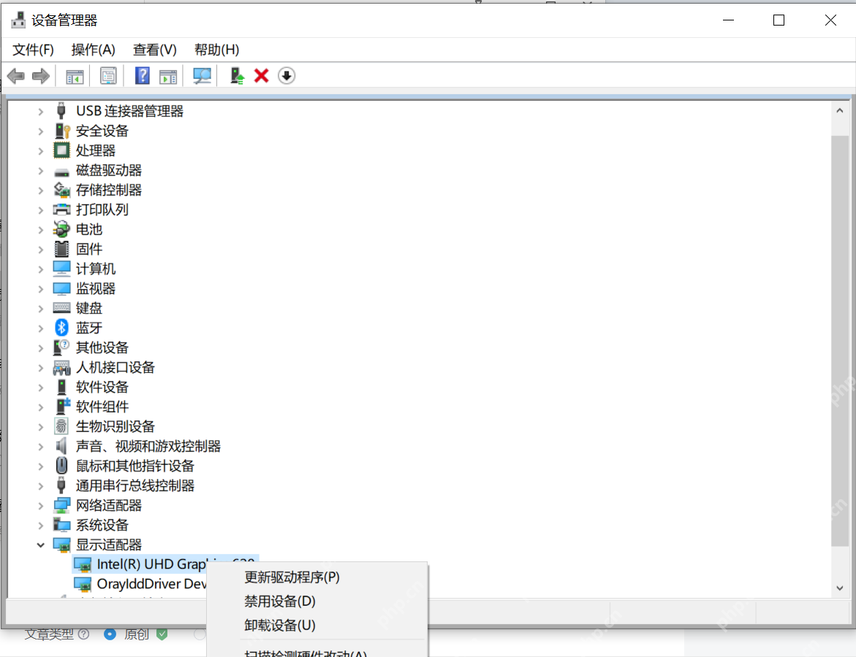Click the blue Help question mark icon
The width and height of the screenshot is (856, 657).
[142, 75]
